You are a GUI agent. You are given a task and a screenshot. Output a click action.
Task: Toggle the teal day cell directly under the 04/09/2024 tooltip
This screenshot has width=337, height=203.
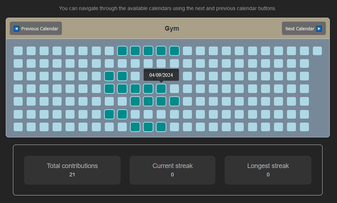[161, 89]
